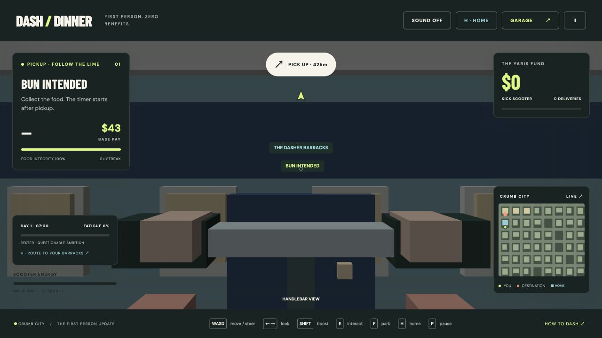The image size is (602, 338).
Task: Click the H home key hint
Action: tap(402, 323)
